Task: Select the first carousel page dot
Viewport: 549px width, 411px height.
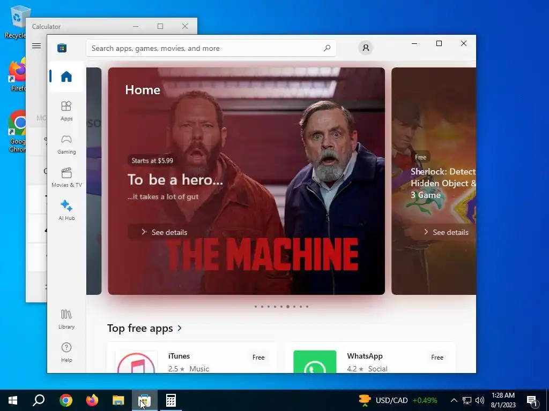Action: coord(256,307)
